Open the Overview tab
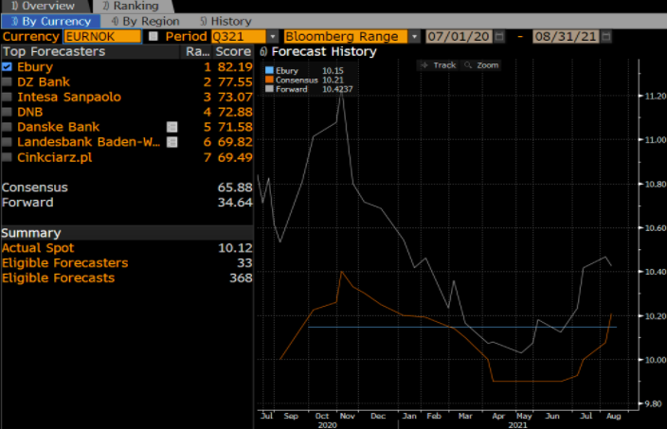The width and height of the screenshot is (667, 429). 44,6
